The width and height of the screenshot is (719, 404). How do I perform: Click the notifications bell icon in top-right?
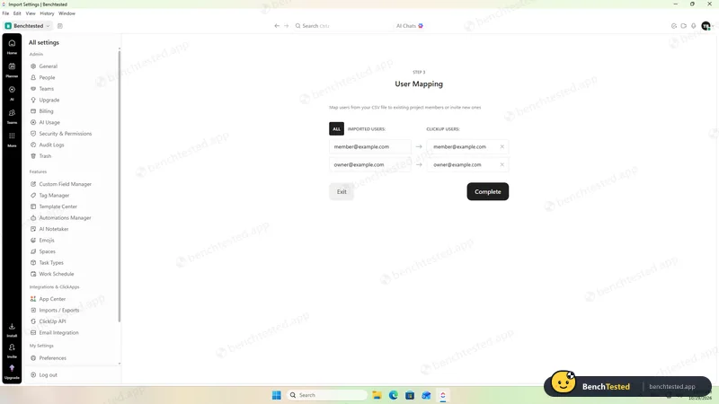tap(693, 26)
